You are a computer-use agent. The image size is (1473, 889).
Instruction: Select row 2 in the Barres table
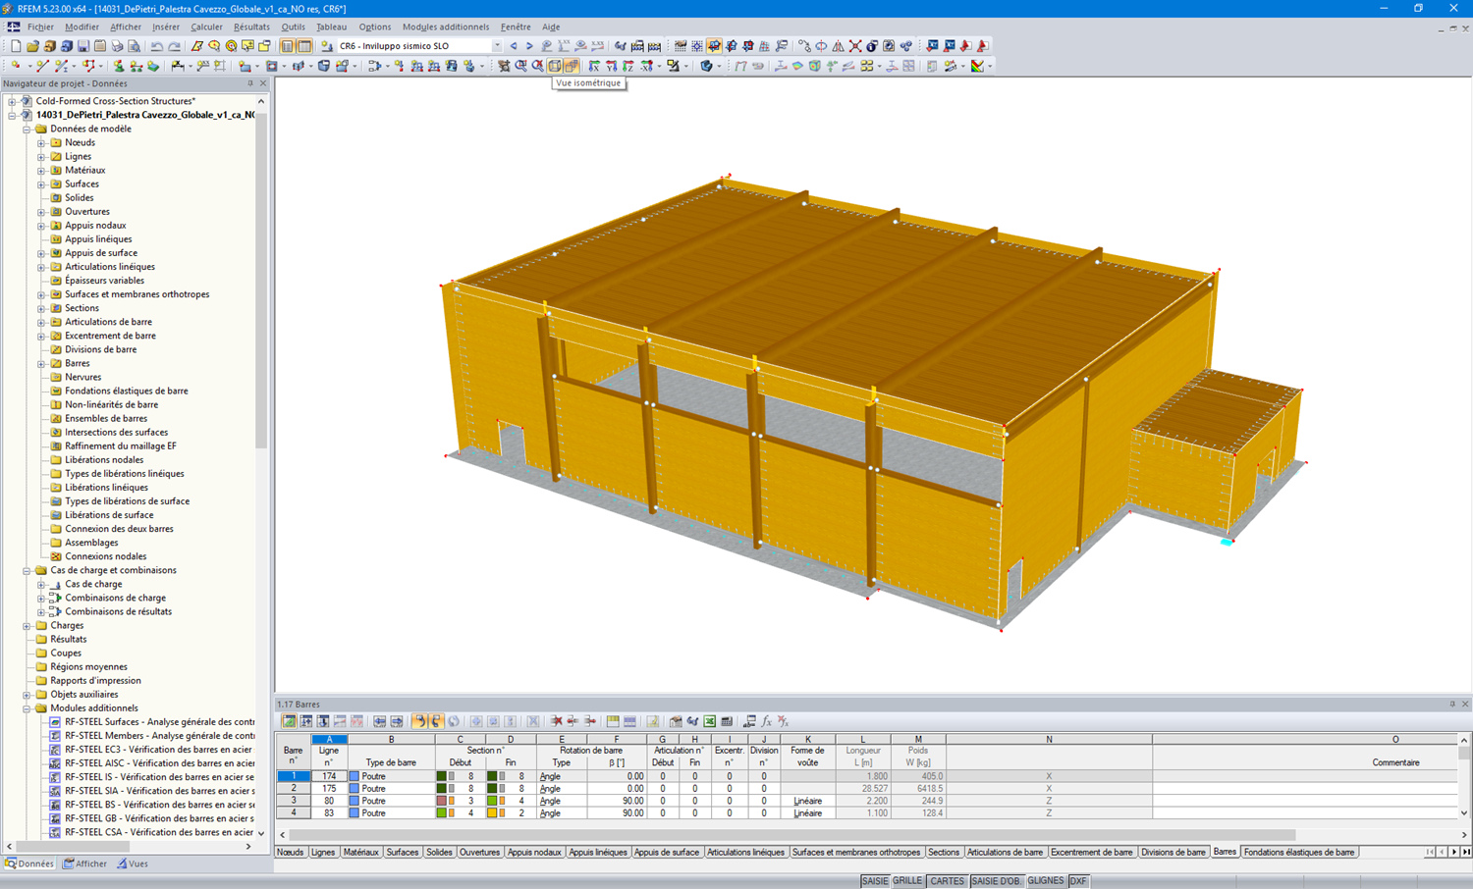(293, 788)
